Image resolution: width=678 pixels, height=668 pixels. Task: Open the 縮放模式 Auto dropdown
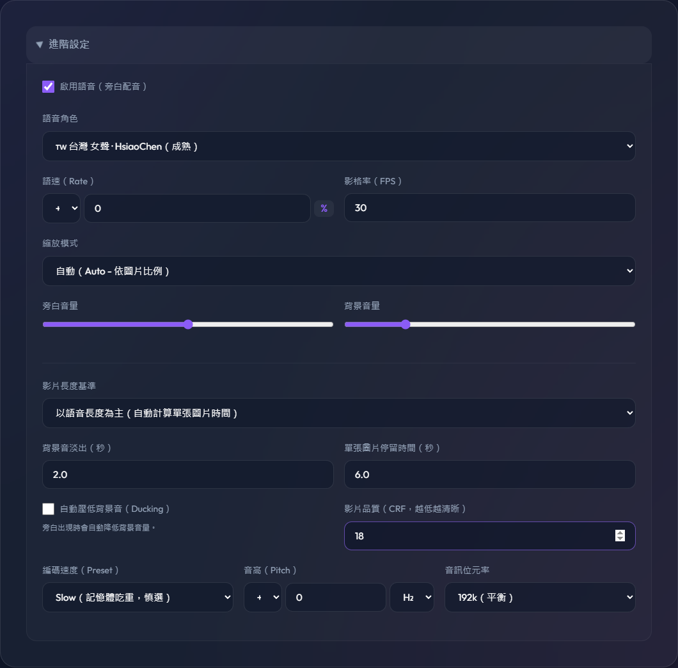click(x=338, y=271)
